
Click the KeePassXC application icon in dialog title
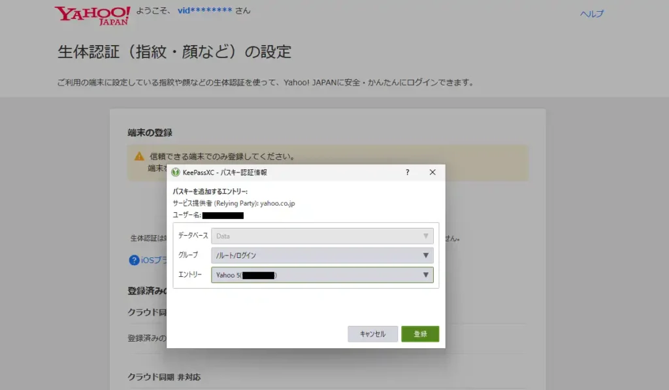coord(175,172)
